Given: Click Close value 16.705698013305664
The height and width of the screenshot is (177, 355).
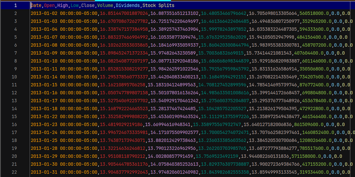Looking at the screenshot, I should point(273,13).
